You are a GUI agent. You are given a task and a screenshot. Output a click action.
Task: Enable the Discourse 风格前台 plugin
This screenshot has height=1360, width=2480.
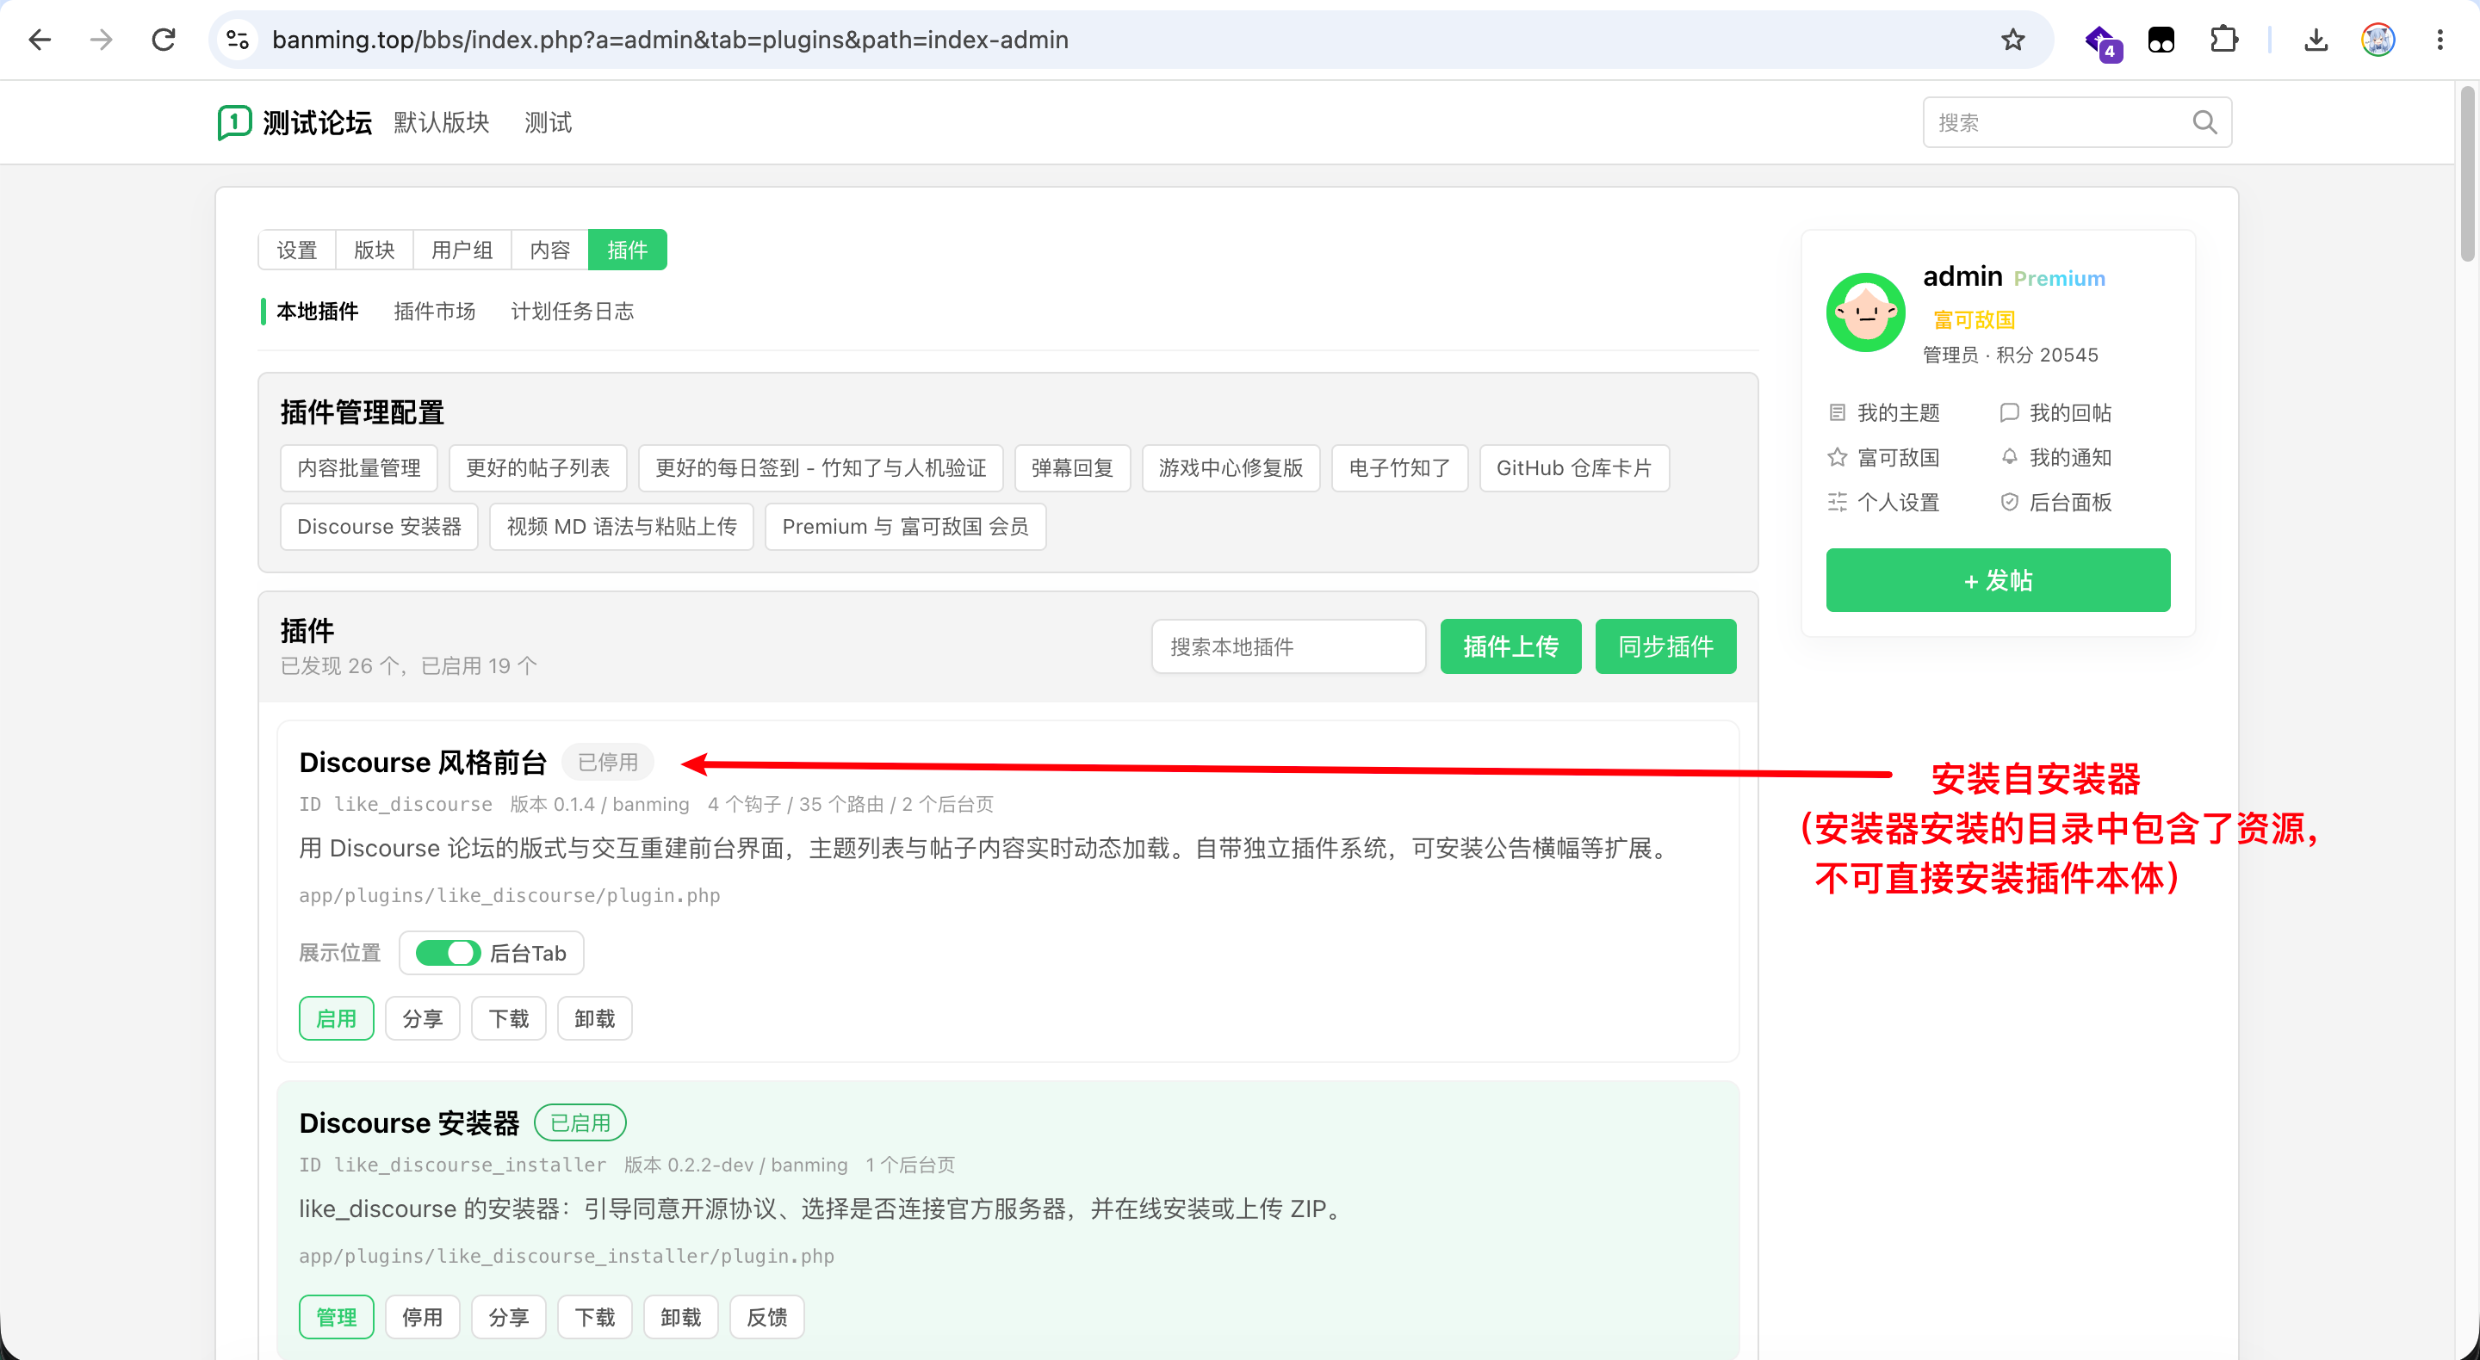click(x=336, y=1018)
